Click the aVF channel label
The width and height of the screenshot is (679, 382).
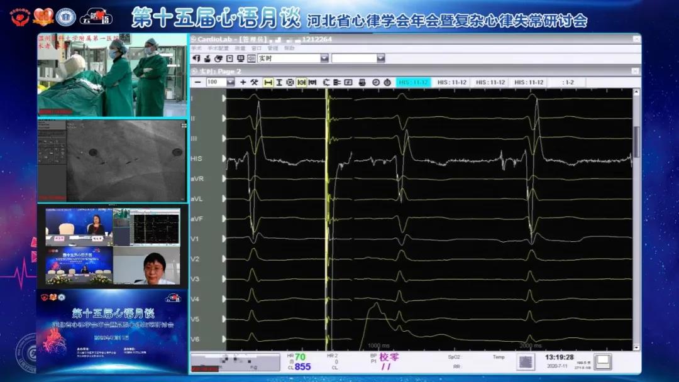coord(197,219)
